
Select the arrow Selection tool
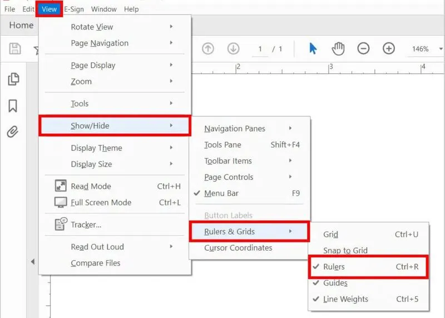(313, 48)
